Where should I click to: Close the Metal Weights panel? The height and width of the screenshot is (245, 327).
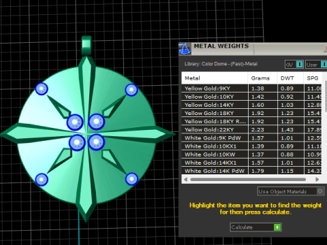pos(326,48)
